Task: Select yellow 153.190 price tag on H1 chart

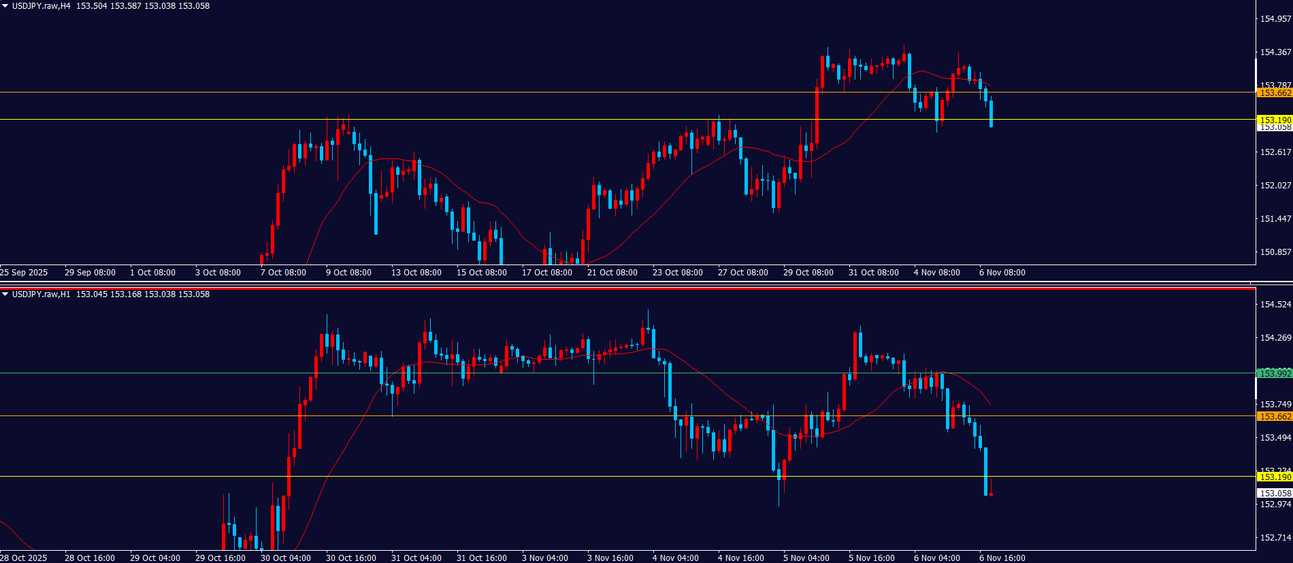Action: [x=1274, y=477]
